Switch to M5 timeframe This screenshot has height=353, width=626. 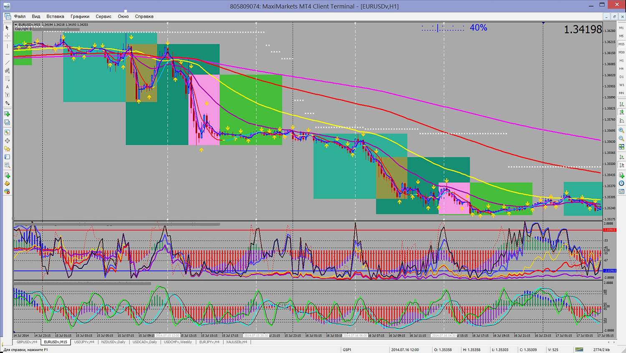tap(621, 36)
